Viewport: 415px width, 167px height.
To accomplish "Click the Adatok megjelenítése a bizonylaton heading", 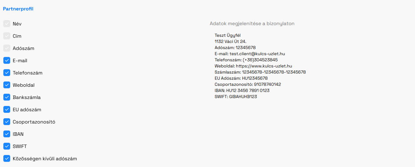I will click(252, 24).
